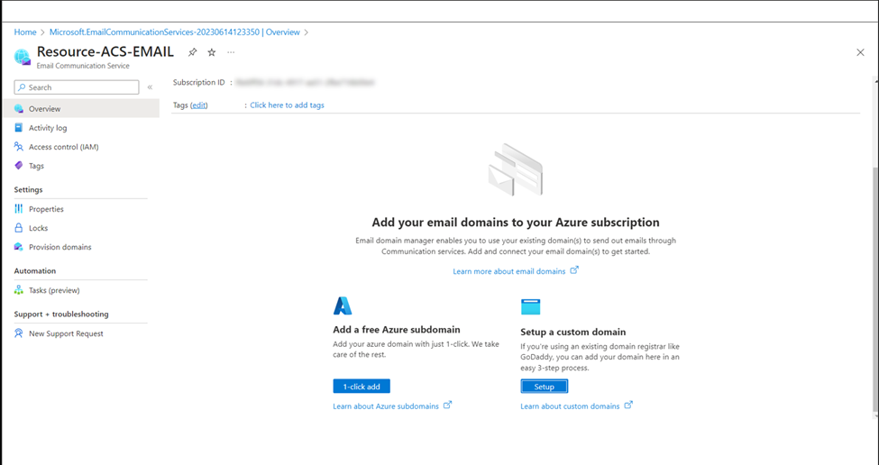
Task: Open Microsoft.EmailCommunicationServices Overview breadcrumb
Action: (174, 32)
